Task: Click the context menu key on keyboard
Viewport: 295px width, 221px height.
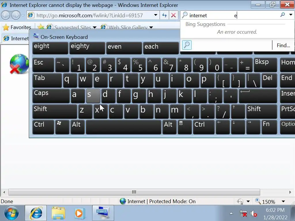Action: coord(185,127)
